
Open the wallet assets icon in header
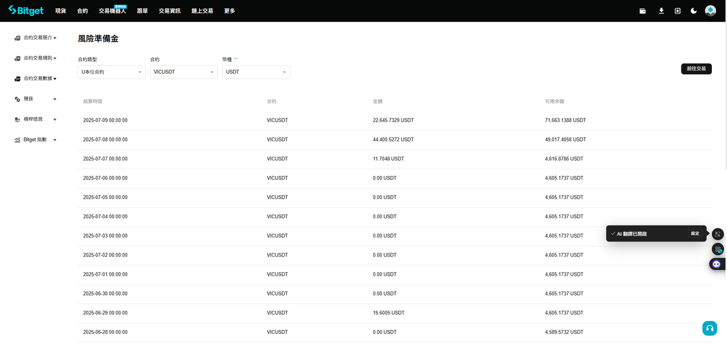coord(643,11)
